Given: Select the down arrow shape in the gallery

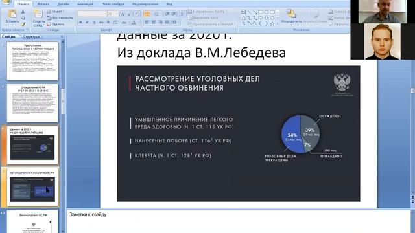Looking at the screenshot, I should (x=267, y=18).
